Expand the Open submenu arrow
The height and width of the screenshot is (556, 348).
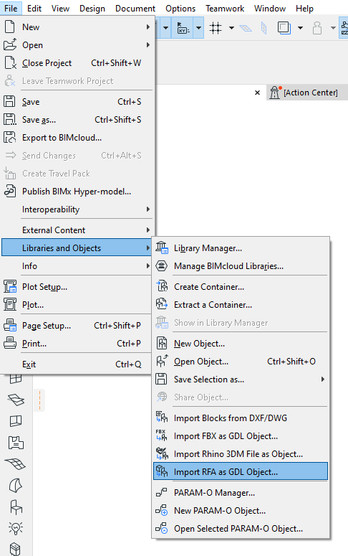[x=148, y=45]
